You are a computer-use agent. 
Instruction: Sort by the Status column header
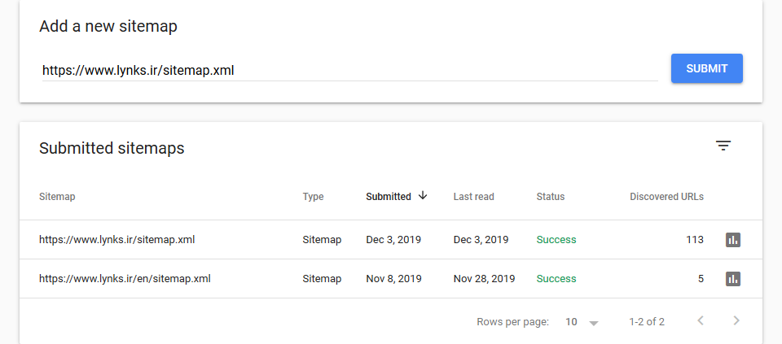[x=550, y=197]
